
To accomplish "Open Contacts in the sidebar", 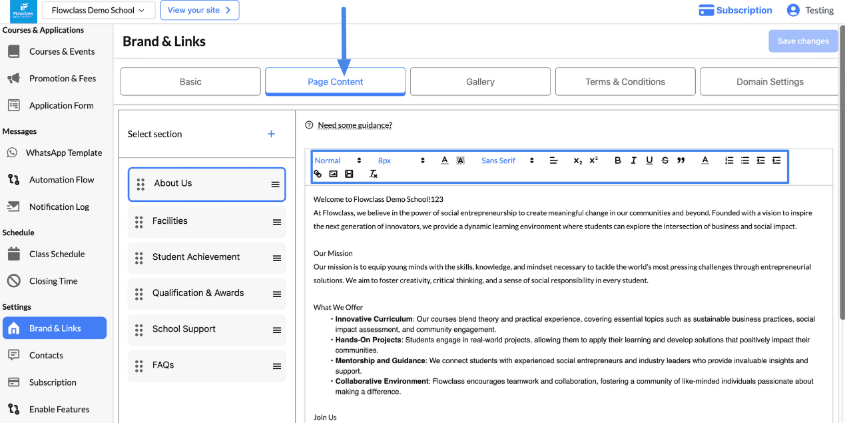I will [x=53, y=355].
